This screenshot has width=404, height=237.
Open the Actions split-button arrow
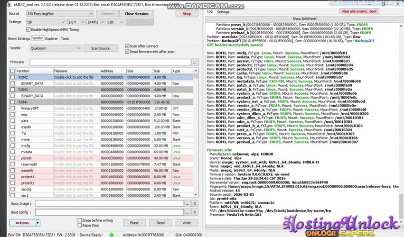tap(38, 223)
